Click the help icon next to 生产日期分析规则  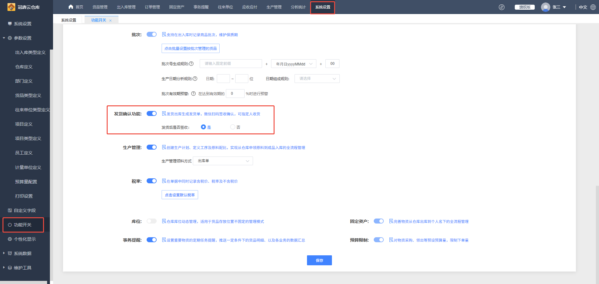point(195,79)
